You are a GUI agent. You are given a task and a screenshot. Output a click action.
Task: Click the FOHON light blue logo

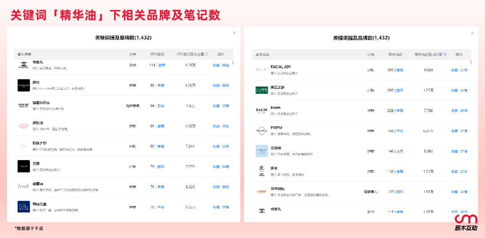tap(262, 151)
